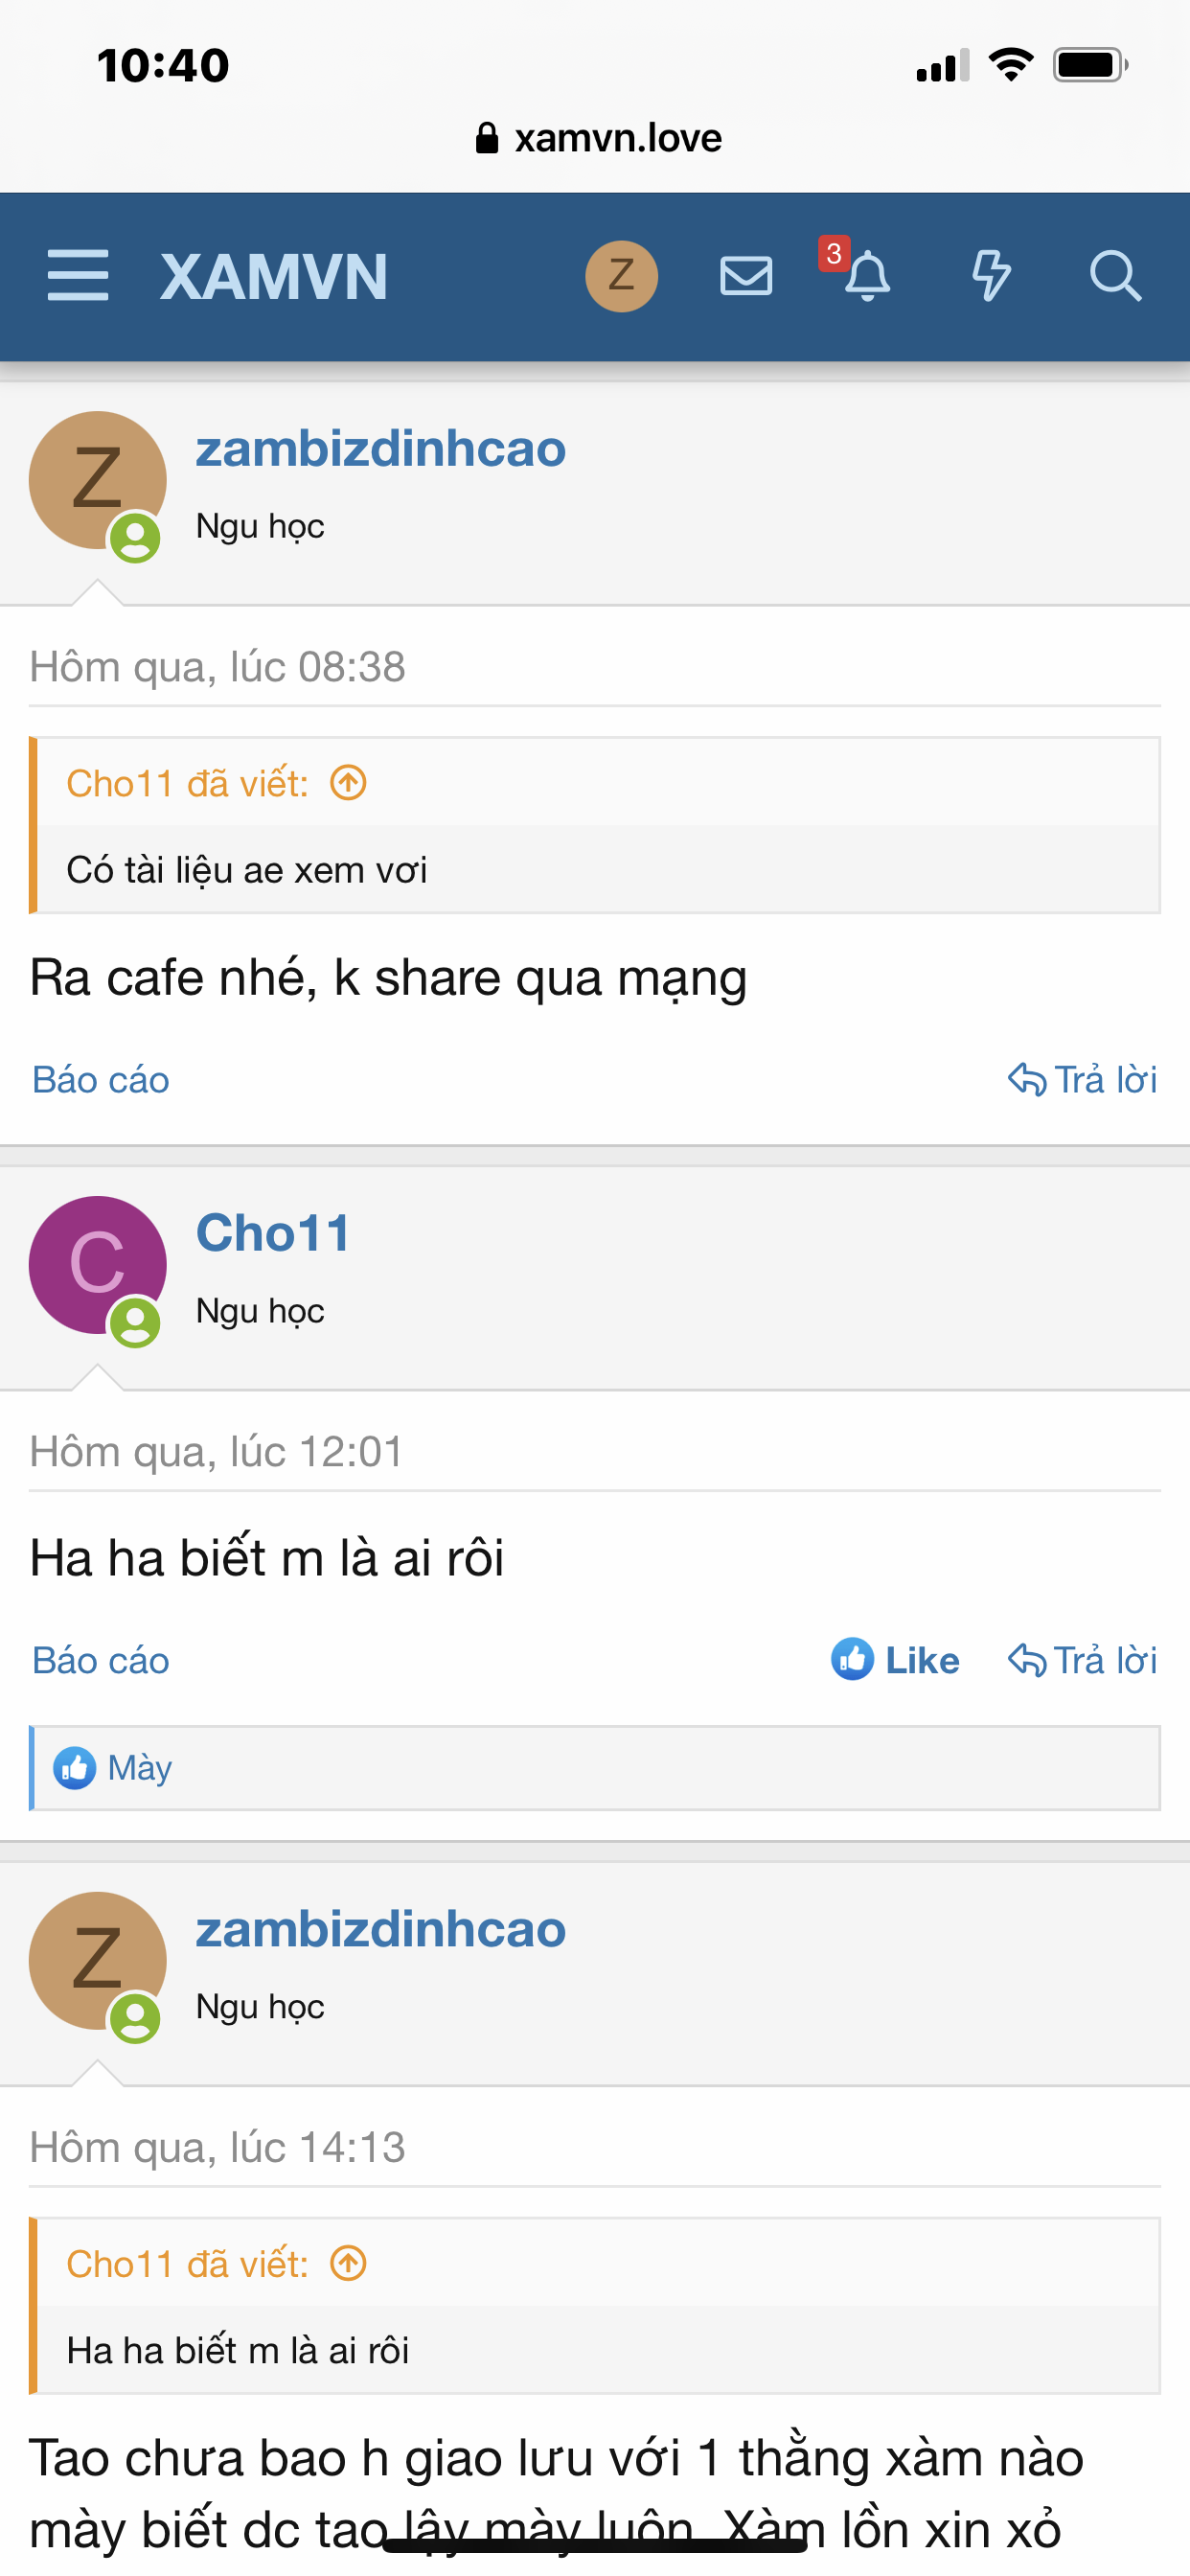Report the first post with Báo cáo
This screenshot has width=1190, height=2576.
[101, 1080]
